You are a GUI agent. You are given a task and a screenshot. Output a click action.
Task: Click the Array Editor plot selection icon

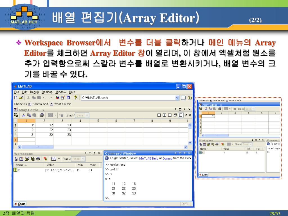[50, 115]
